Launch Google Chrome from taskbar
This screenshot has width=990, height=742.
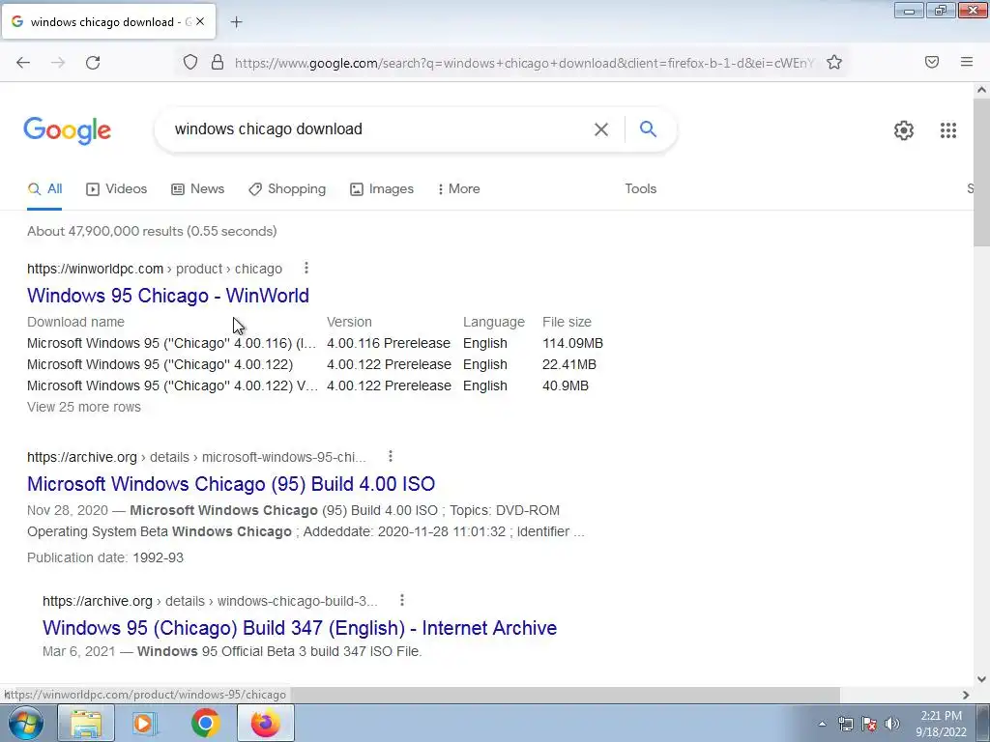[x=205, y=723]
